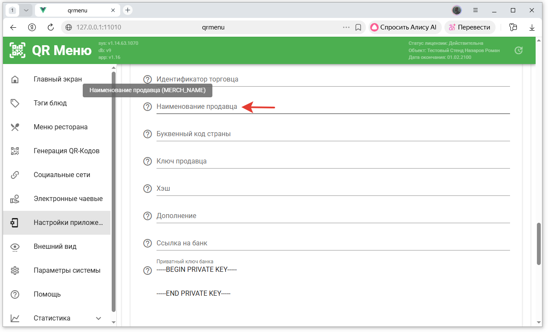The height and width of the screenshot is (332, 548).
Task: Click help icon beside Наименование продавца field
Action: point(148,107)
